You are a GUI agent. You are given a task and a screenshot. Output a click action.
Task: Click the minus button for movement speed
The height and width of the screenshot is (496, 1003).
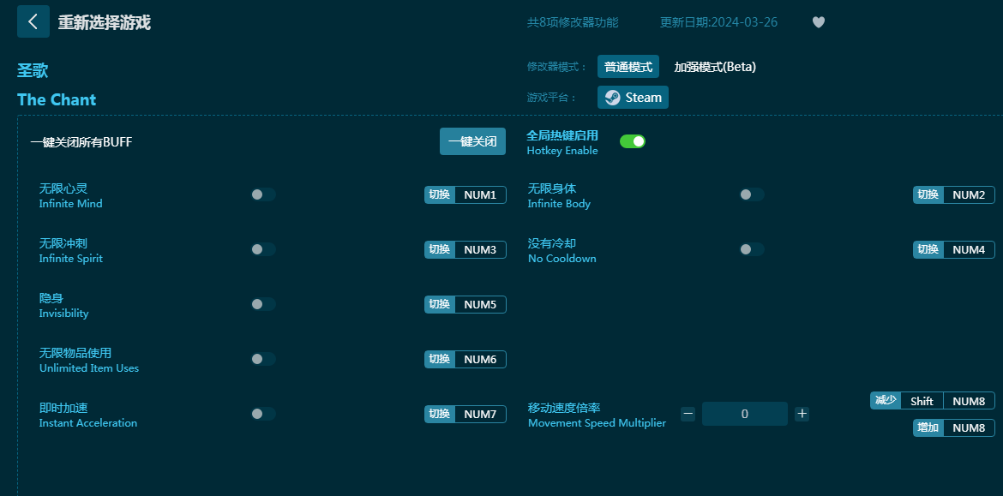pos(688,414)
